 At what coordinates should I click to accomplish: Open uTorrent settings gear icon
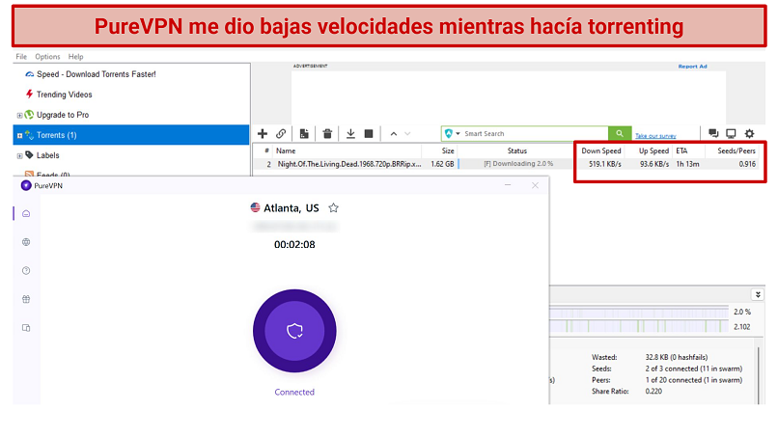[749, 133]
